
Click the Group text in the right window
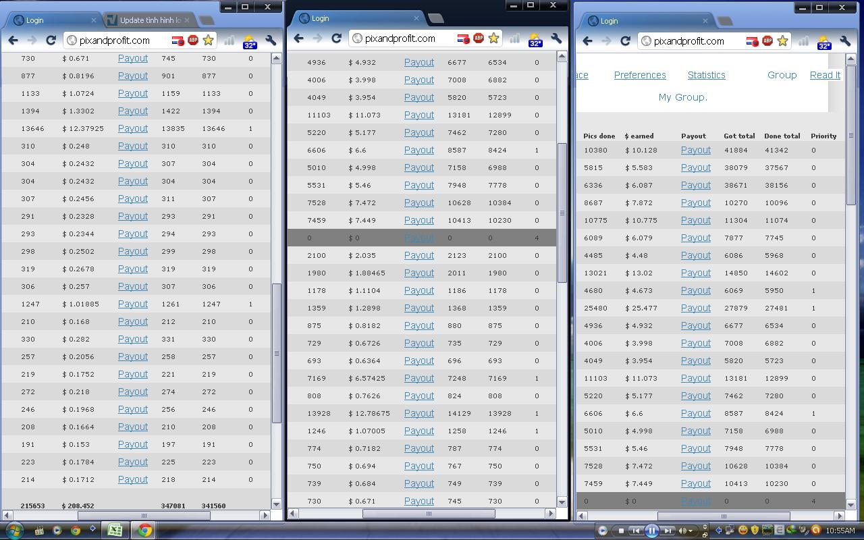[782, 75]
